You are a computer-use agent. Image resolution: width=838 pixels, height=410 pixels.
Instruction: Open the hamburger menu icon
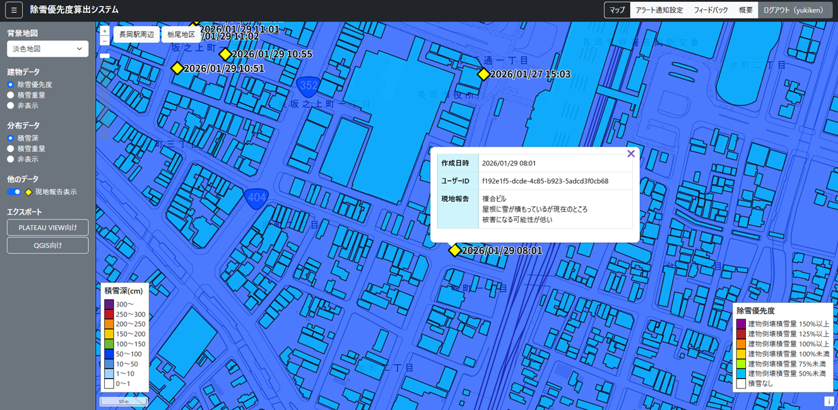click(13, 10)
